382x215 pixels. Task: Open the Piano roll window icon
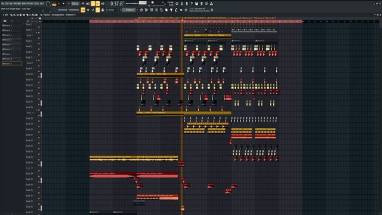(x=146, y=10)
